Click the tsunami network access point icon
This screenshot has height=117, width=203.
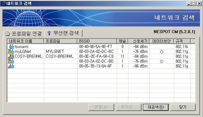click(12, 46)
